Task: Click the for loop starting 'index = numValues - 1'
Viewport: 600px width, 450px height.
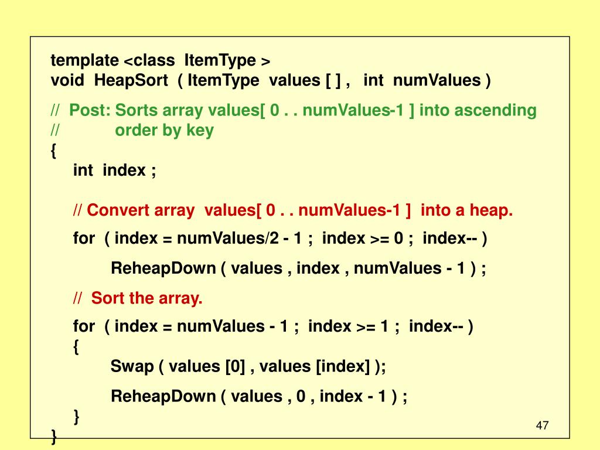Action: pos(273,326)
